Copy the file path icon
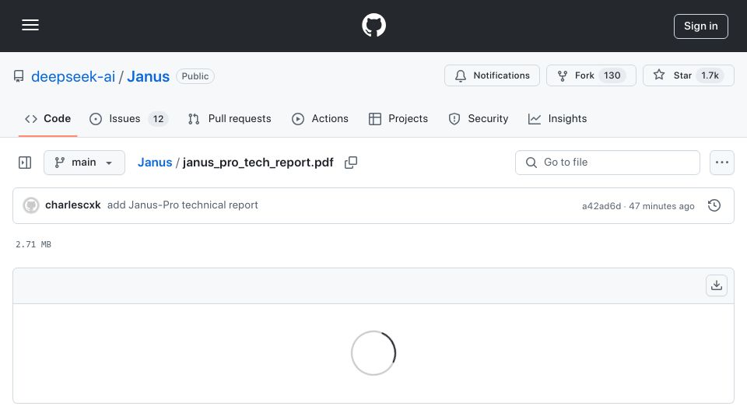This screenshot has height=420, width=747. tap(351, 163)
